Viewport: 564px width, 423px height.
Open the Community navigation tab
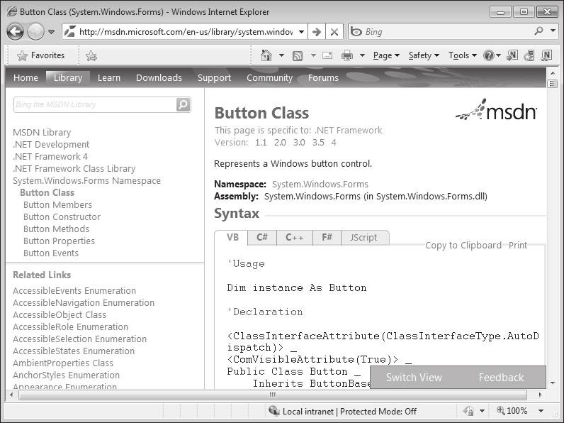pos(269,78)
